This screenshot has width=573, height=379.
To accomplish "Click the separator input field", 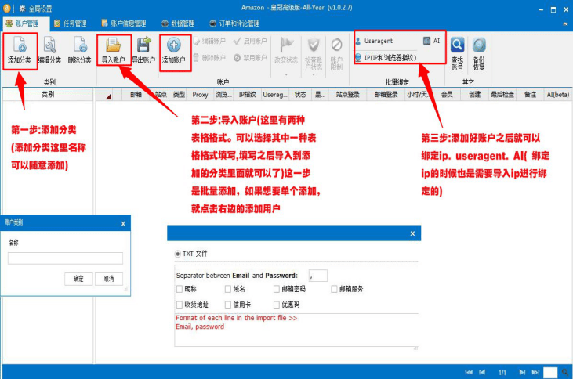I will [x=318, y=276].
